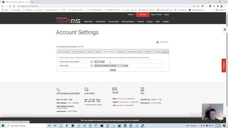Open Steam from the taskbar

125,126
